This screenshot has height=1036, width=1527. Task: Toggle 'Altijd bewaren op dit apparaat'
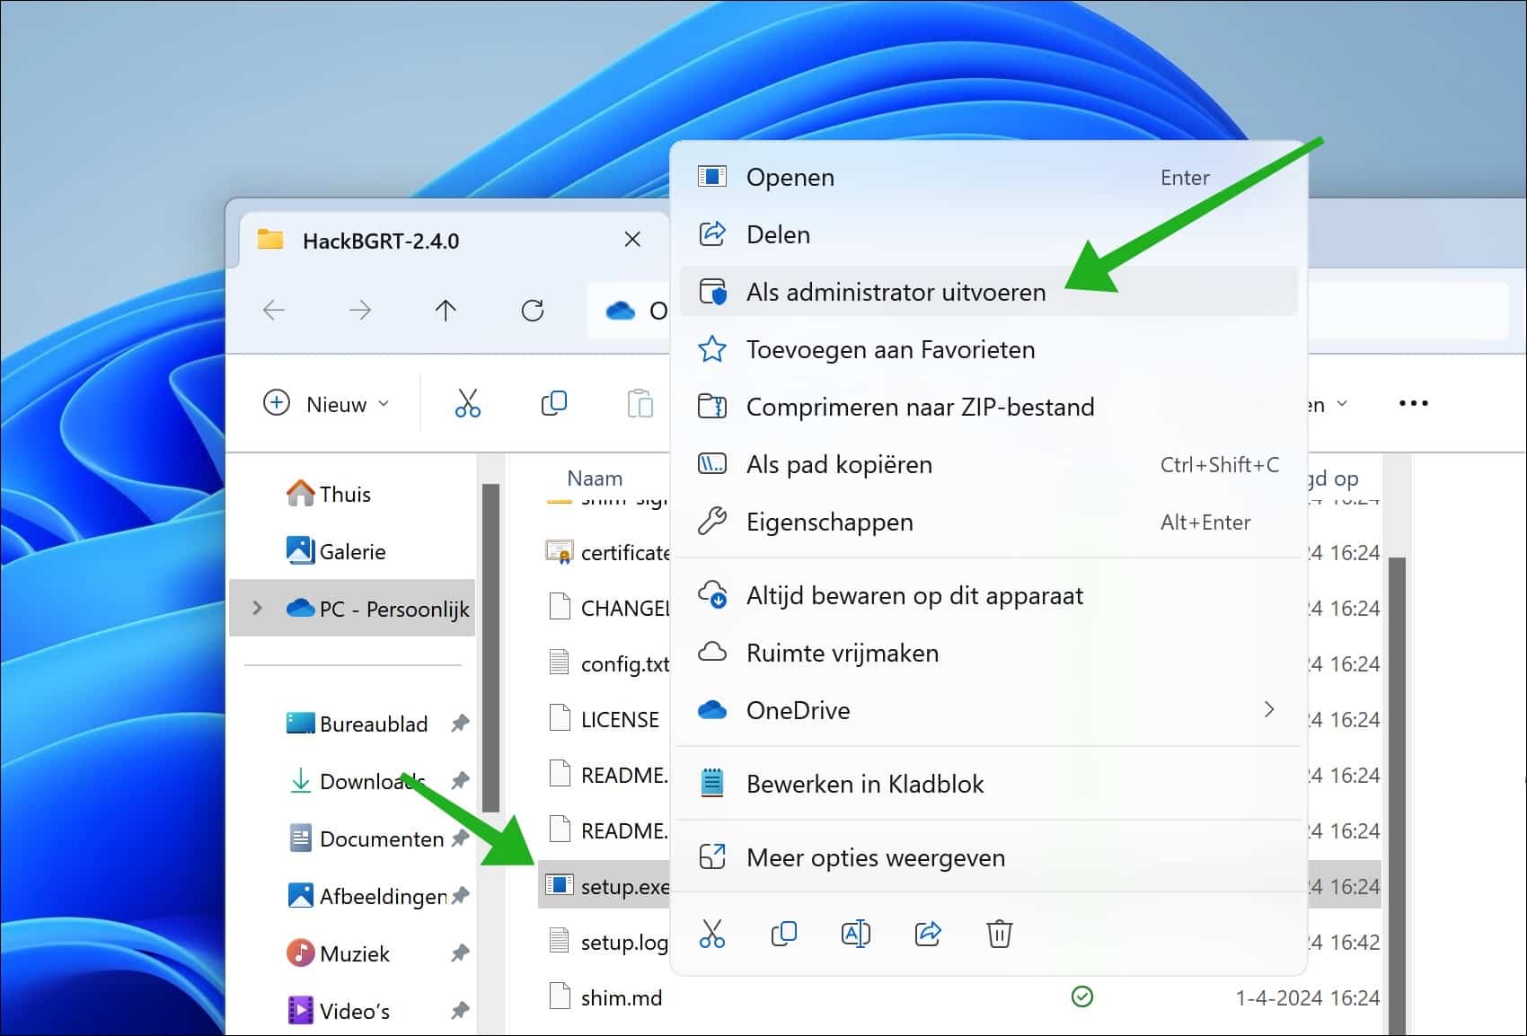914,595
